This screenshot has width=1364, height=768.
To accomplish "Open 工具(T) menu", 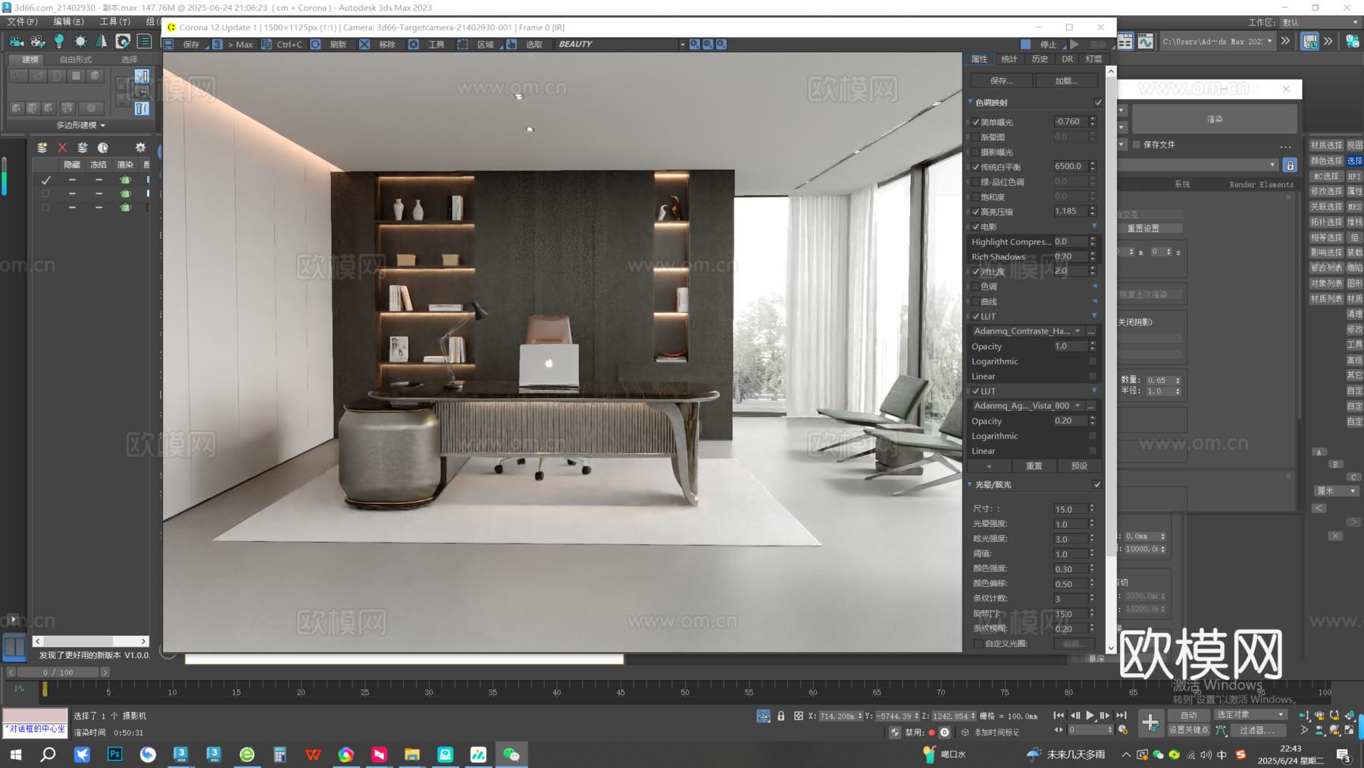I will point(114,22).
